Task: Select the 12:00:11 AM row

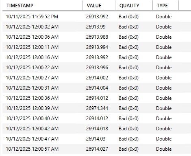Action: [x=97, y=47]
